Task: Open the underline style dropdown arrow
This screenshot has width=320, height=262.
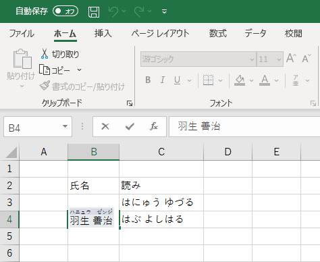Action: [x=190, y=80]
